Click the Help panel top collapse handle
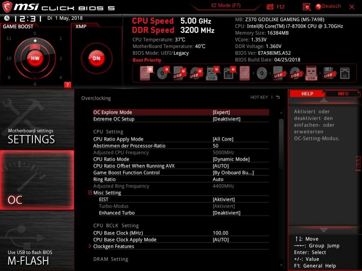The image size is (362, 271). click(x=324, y=100)
